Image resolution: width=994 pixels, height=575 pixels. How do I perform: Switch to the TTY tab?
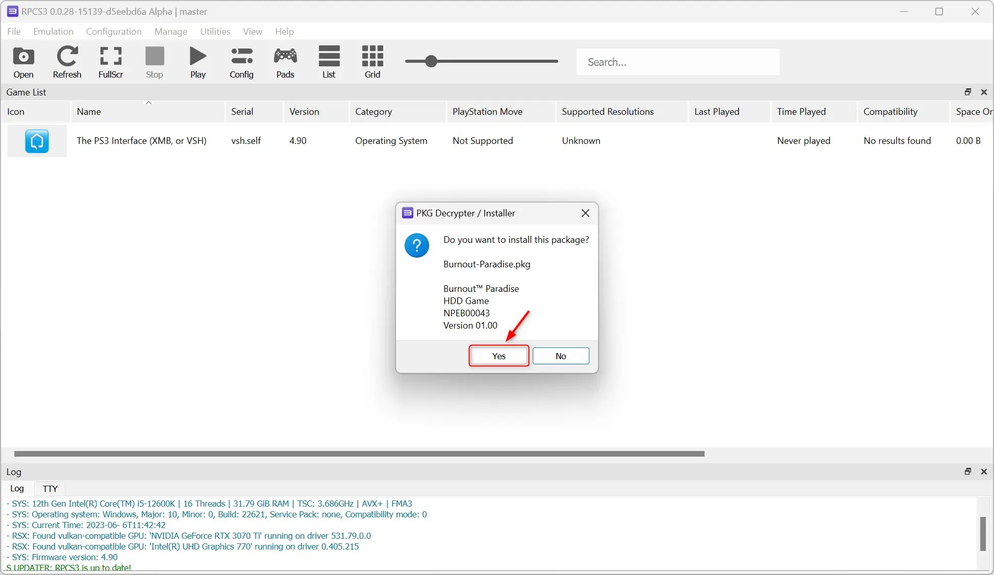click(x=50, y=488)
